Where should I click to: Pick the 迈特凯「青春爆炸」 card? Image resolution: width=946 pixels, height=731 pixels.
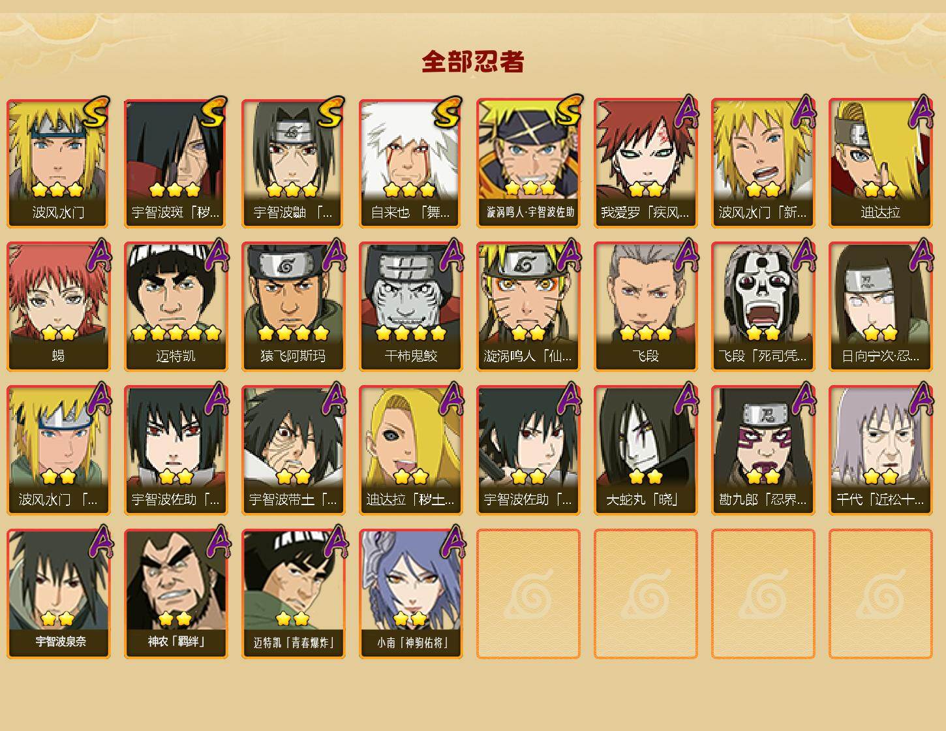tap(294, 594)
